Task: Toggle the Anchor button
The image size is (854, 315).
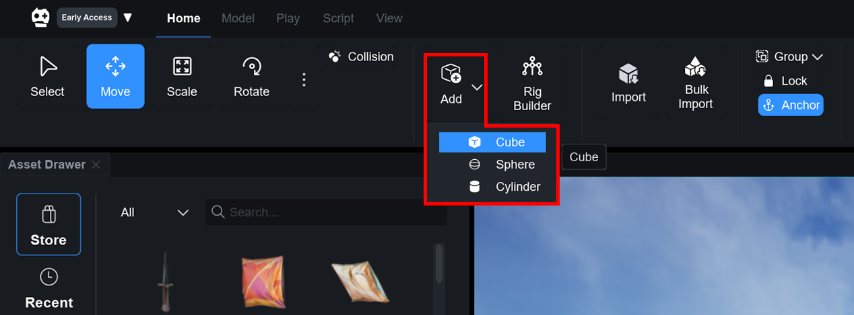Action: 791,105
